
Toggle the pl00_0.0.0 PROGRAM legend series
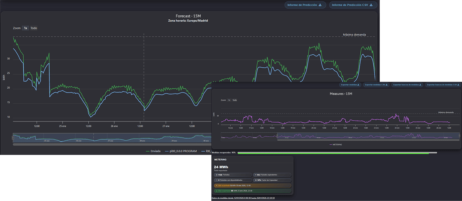coord(181,151)
